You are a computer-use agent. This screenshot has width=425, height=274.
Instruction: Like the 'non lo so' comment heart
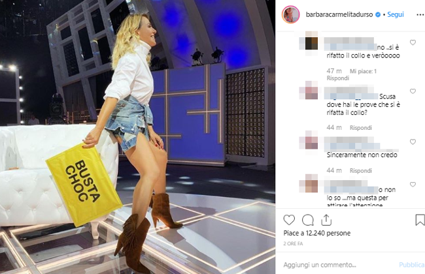pos(413,185)
